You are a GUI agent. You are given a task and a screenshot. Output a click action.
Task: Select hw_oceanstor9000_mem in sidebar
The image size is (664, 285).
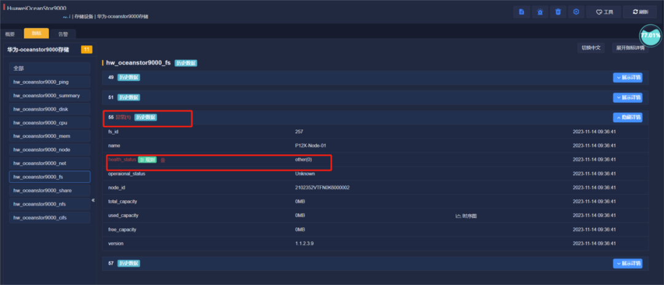pyautogui.click(x=50, y=136)
